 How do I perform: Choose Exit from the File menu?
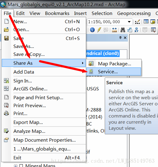pyautogui.click(x=44, y=158)
